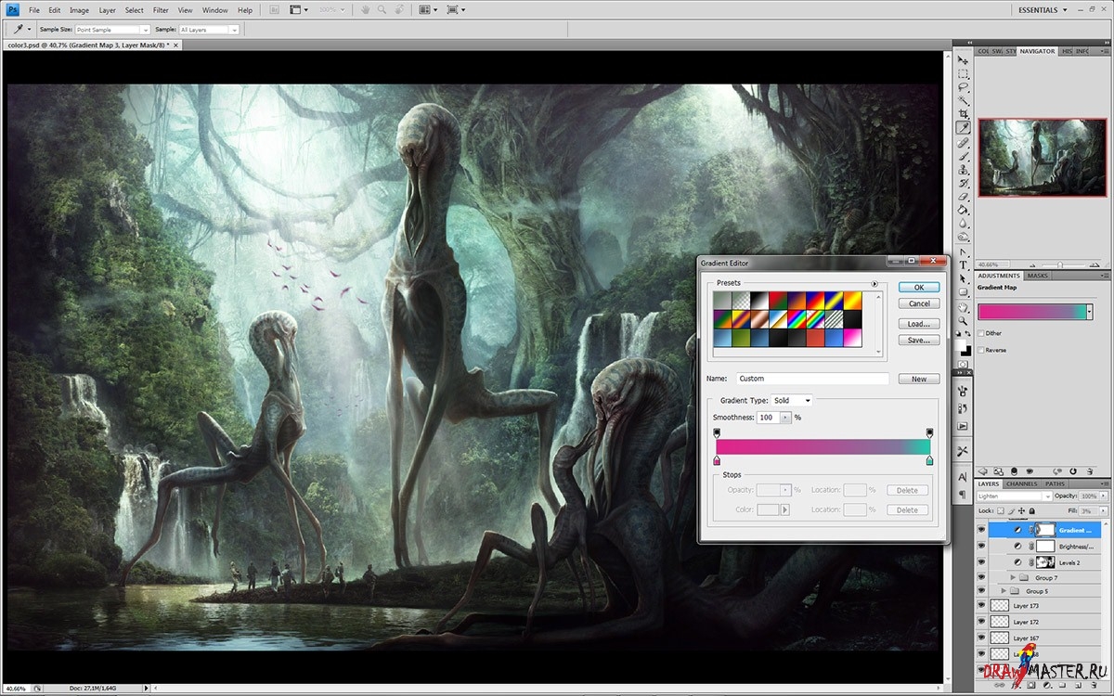Select the Rectangular Marquee tool
The image size is (1114, 696).
(963, 73)
